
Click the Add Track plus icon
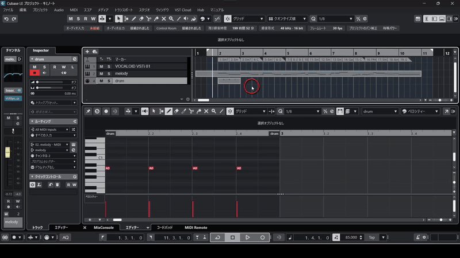(x=87, y=52)
